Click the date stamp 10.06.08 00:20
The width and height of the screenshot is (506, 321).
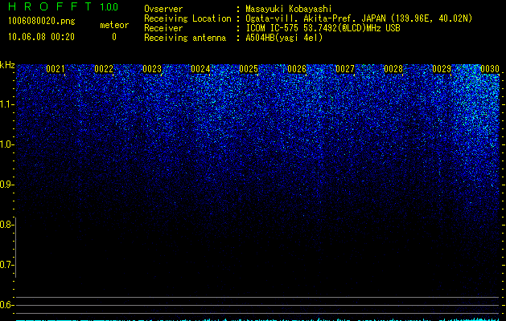[x=41, y=37]
